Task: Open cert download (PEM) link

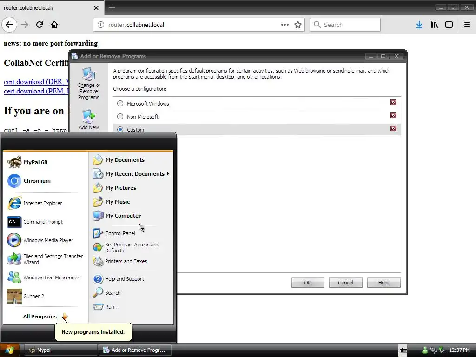Action: point(36,91)
